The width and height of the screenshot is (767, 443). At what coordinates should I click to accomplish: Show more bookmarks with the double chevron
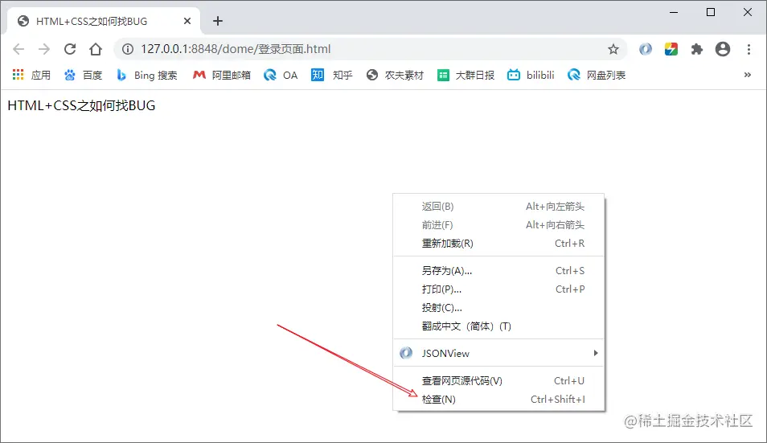[x=748, y=75]
